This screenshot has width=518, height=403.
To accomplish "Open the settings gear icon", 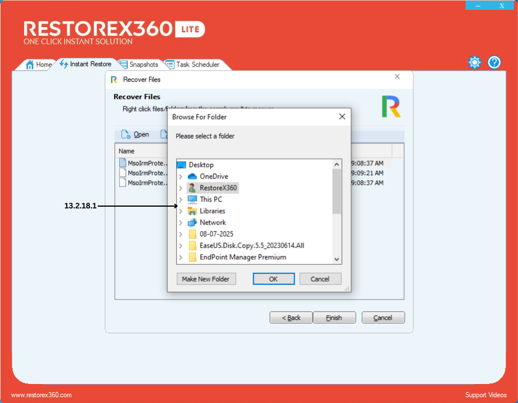I will (474, 63).
